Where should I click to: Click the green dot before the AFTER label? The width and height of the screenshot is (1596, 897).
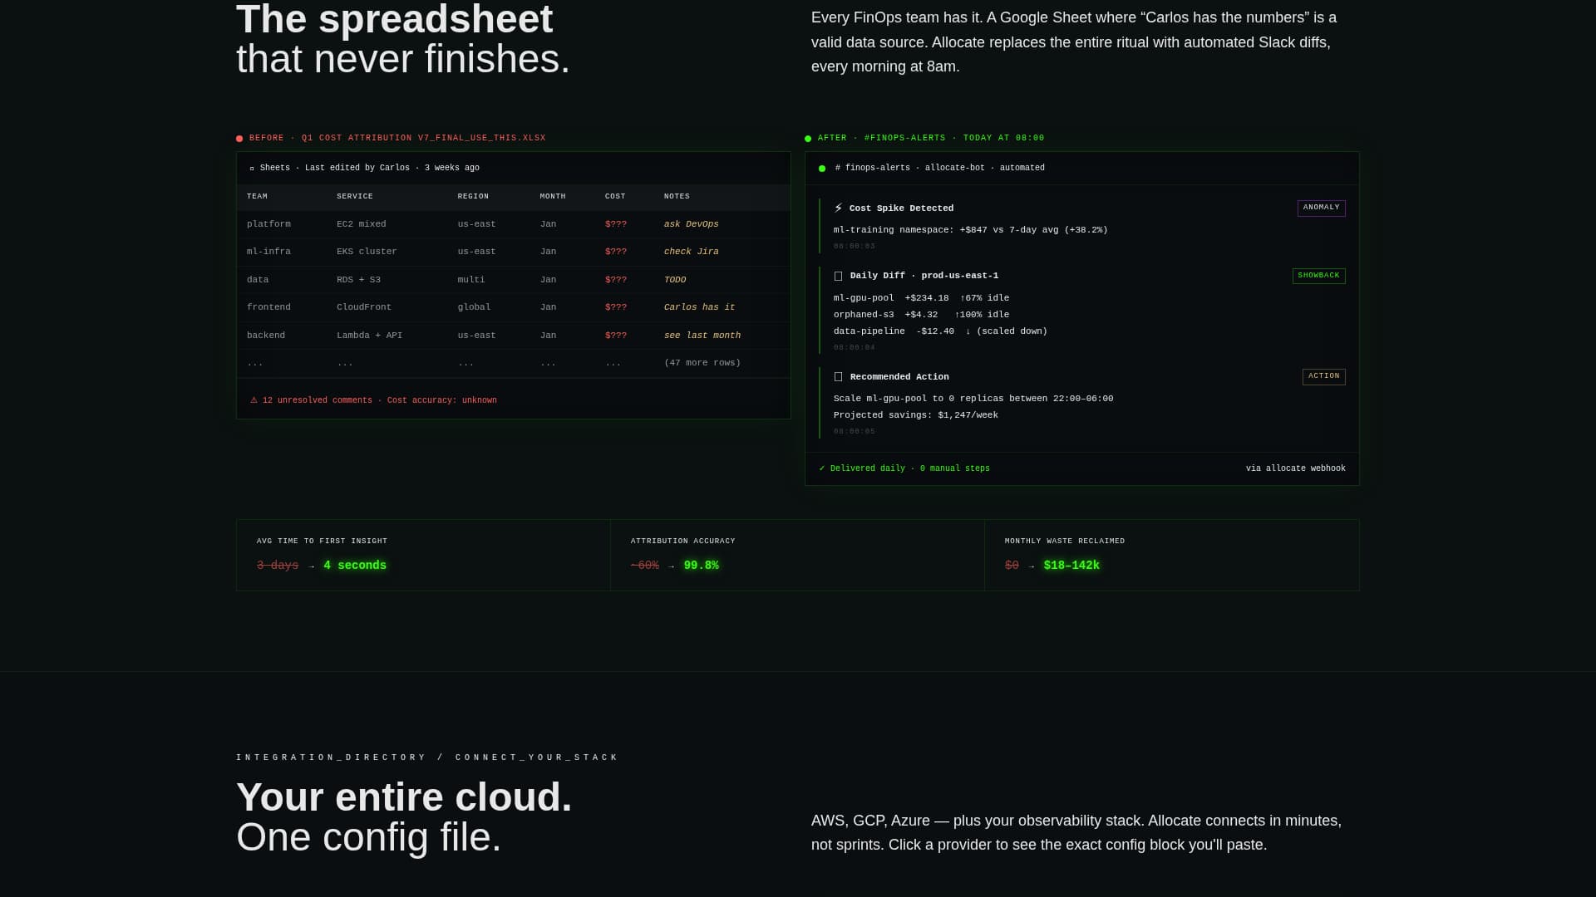coord(808,139)
